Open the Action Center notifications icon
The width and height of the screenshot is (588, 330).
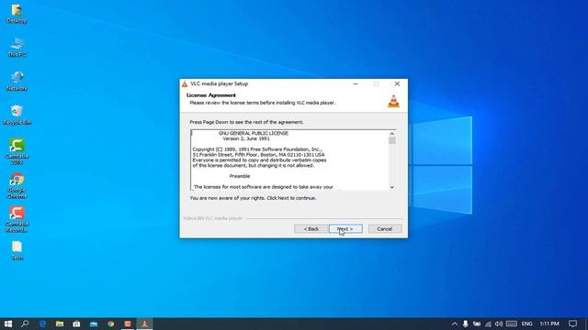click(x=572, y=324)
